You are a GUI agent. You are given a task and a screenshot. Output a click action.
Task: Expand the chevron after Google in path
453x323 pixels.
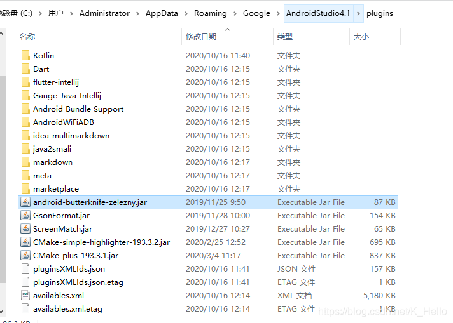(278, 13)
